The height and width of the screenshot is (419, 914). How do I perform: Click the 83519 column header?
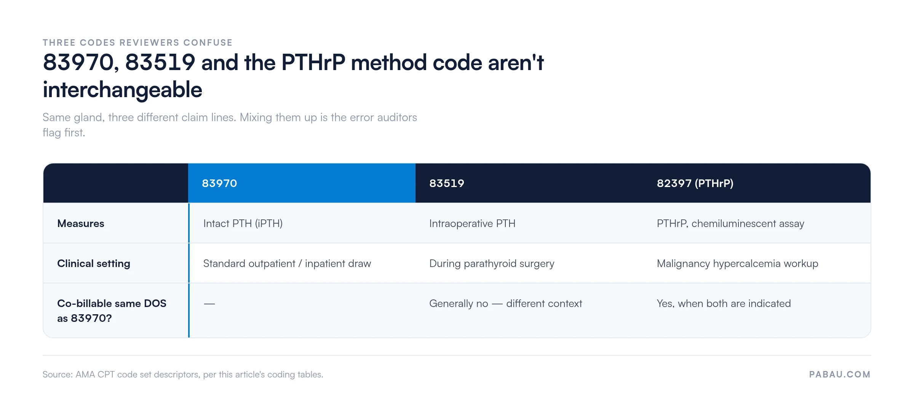click(529, 183)
